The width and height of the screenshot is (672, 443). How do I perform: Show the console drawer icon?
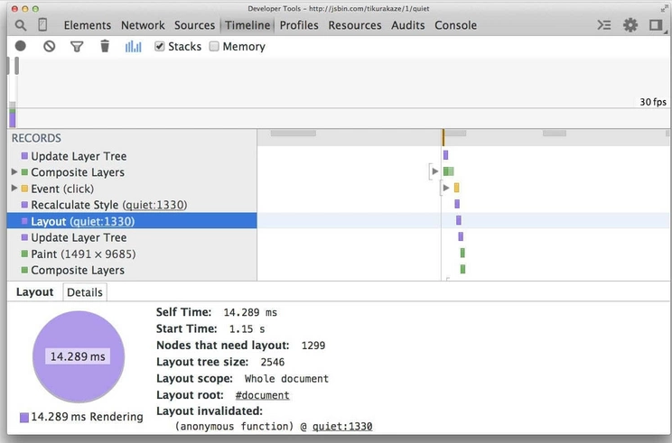pyautogui.click(x=604, y=25)
